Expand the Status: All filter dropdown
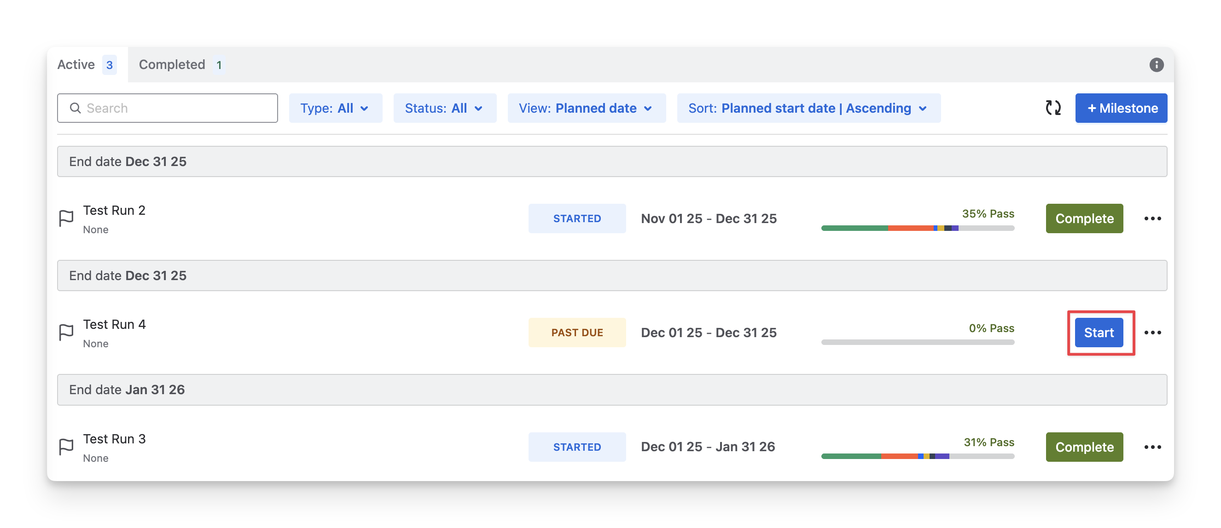 tap(444, 108)
